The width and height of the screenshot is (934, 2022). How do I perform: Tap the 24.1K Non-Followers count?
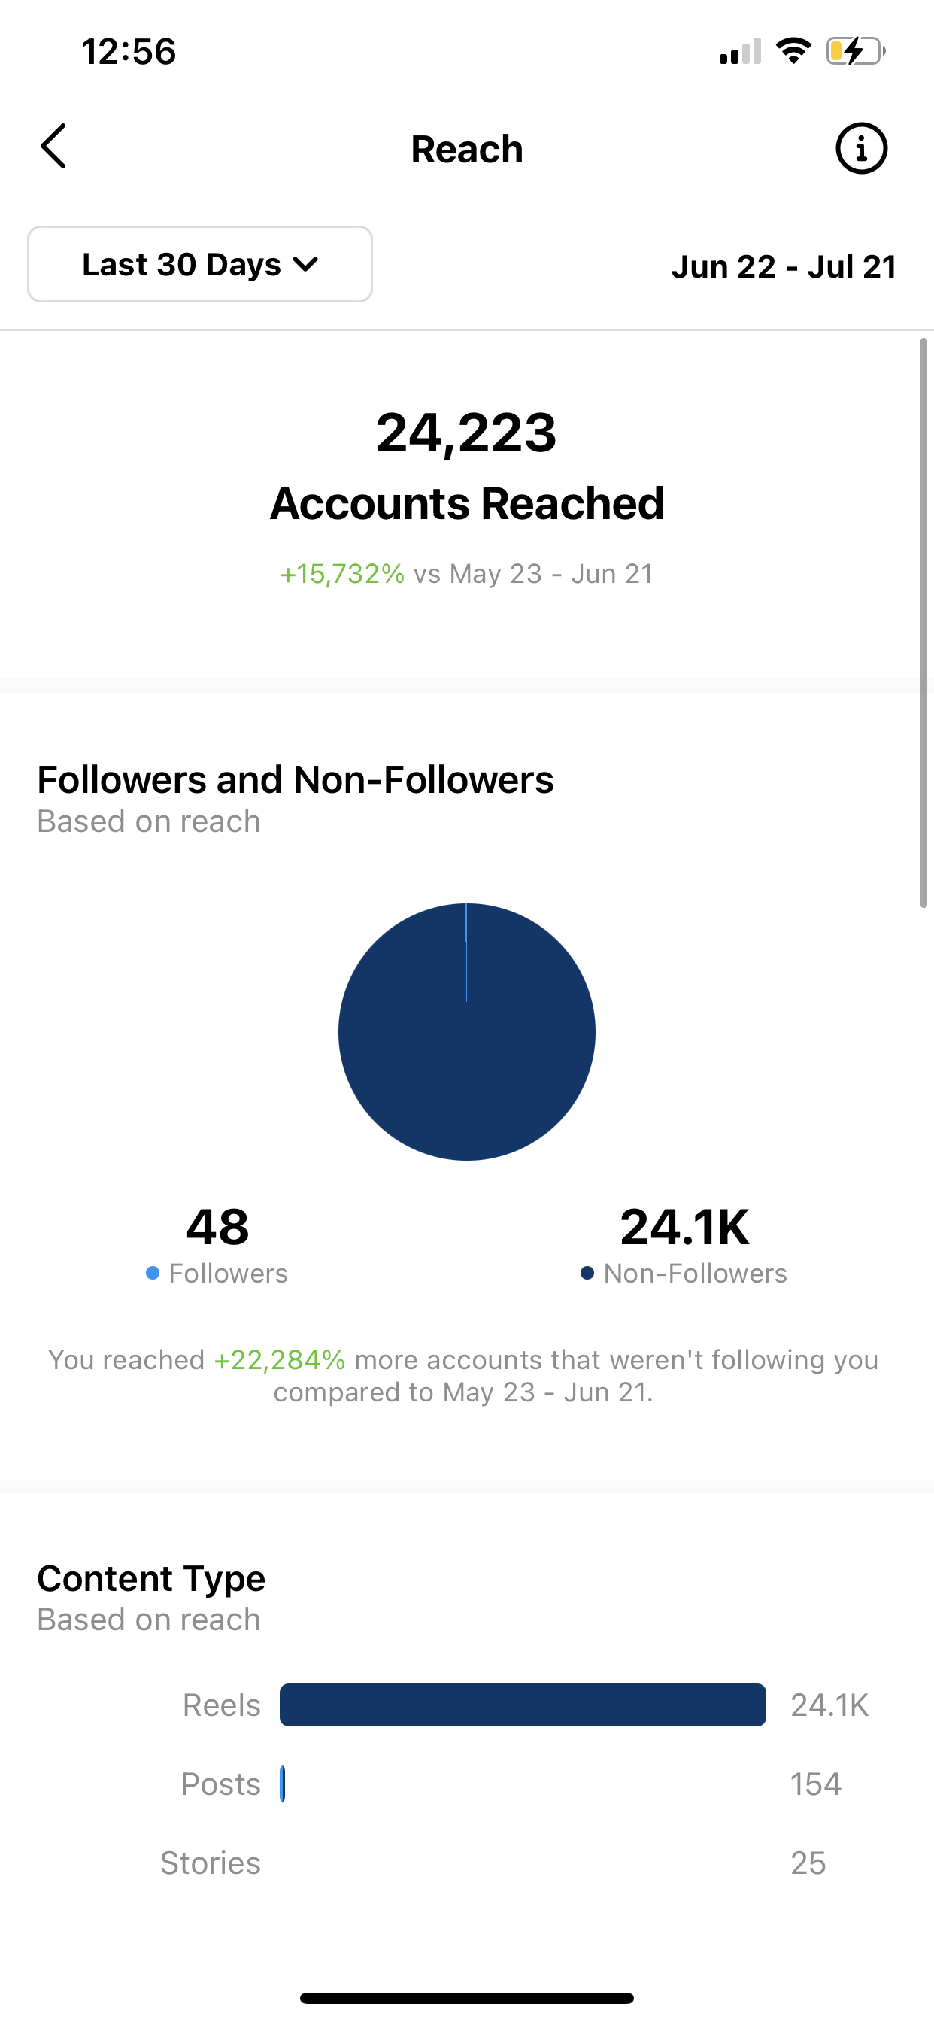click(x=684, y=1227)
